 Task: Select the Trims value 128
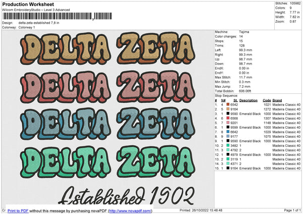[241, 45]
